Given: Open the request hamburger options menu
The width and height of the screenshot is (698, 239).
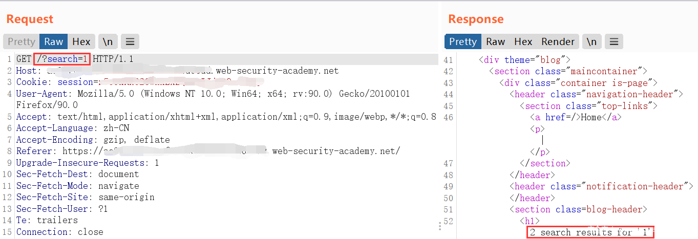Looking at the screenshot, I should coord(131,42).
